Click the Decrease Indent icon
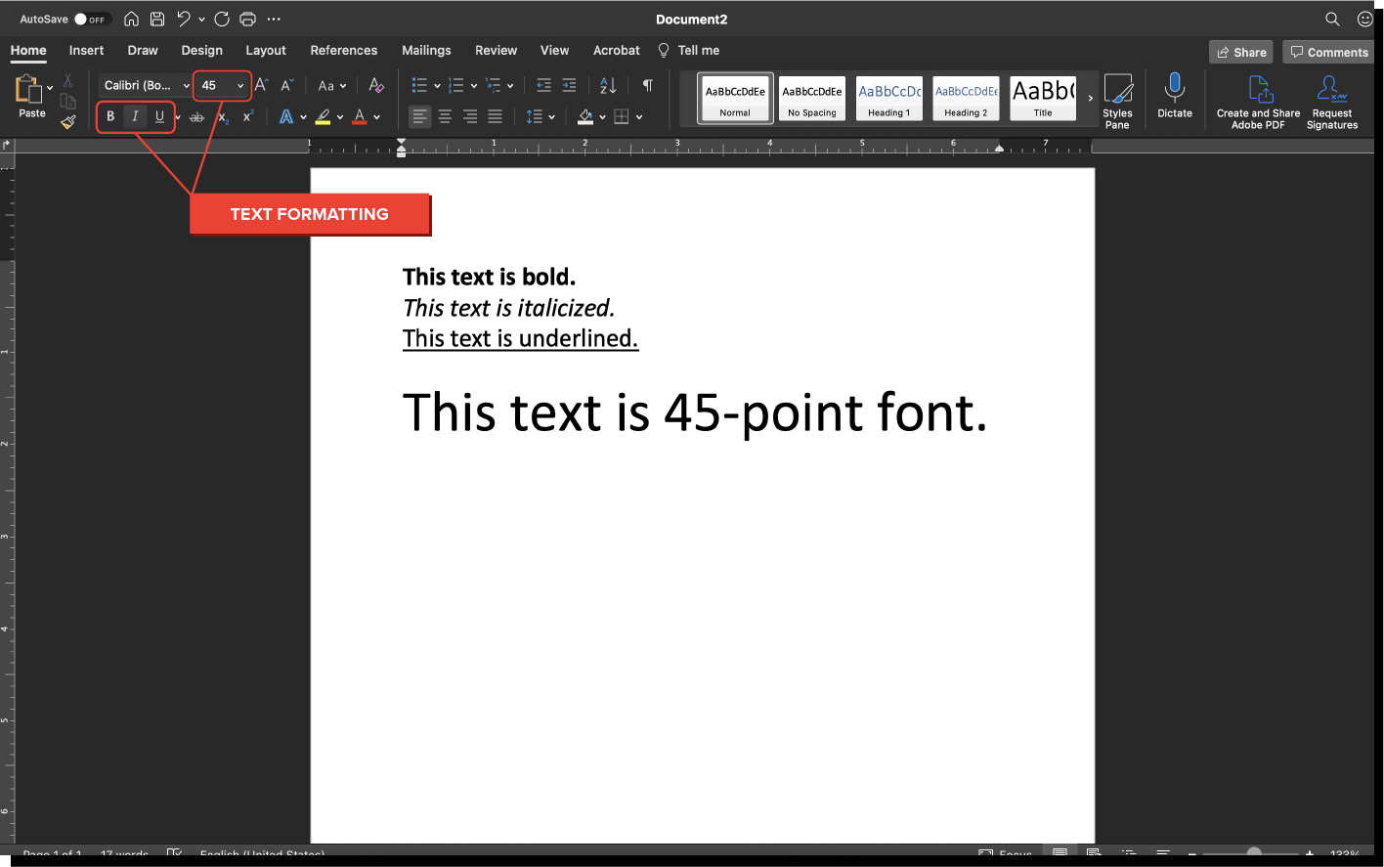The width and height of the screenshot is (1384, 867). (544, 86)
